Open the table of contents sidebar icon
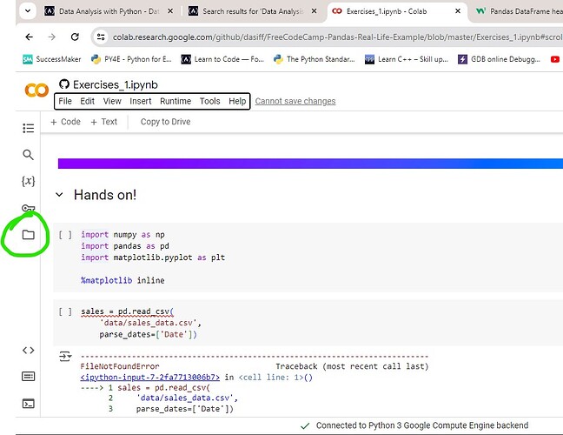The height and width of the screenshot is (435, 563). (x=28, y=128)
